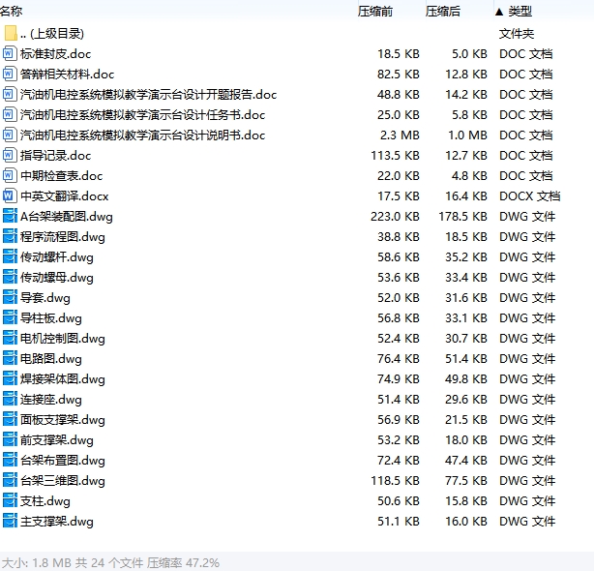Click the Word icon for 答辩相关材料.doc
Viewport: 594px width, 571px height.
pyautogui.click(x=10, y=74)
